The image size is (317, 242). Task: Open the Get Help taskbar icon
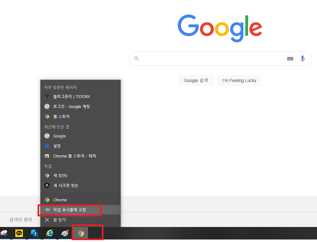coord(34,233)
